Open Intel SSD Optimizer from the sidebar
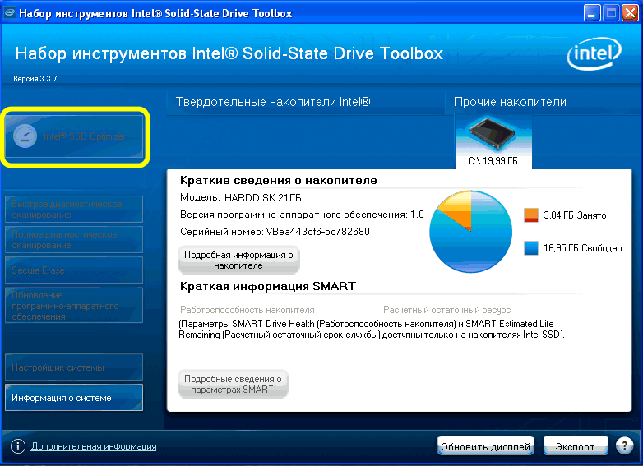The height and width of the screenshot is (466, 643). [74, 136]
